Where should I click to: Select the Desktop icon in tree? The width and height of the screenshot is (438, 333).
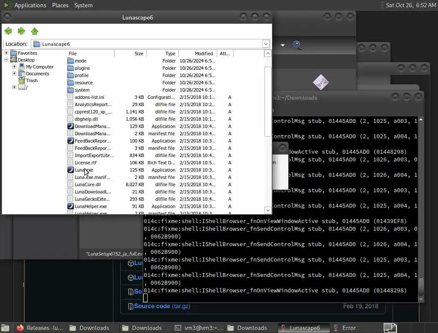[13, 60]
